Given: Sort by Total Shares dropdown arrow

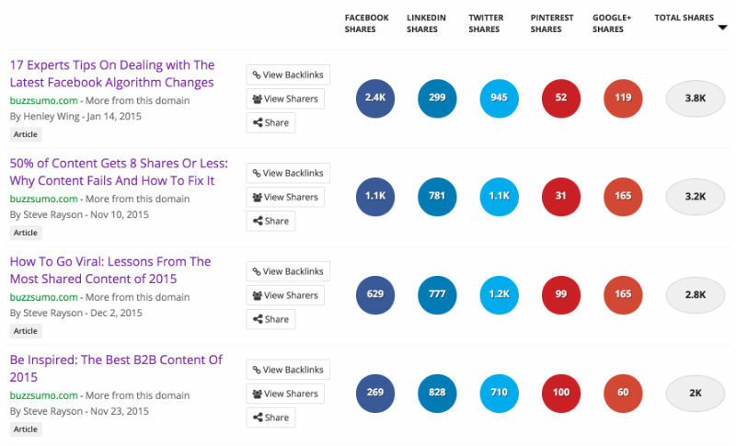Looking at the screenshot, I should point(722,29).
